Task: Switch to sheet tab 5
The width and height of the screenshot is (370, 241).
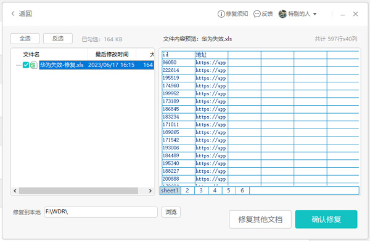Action: 228,191
